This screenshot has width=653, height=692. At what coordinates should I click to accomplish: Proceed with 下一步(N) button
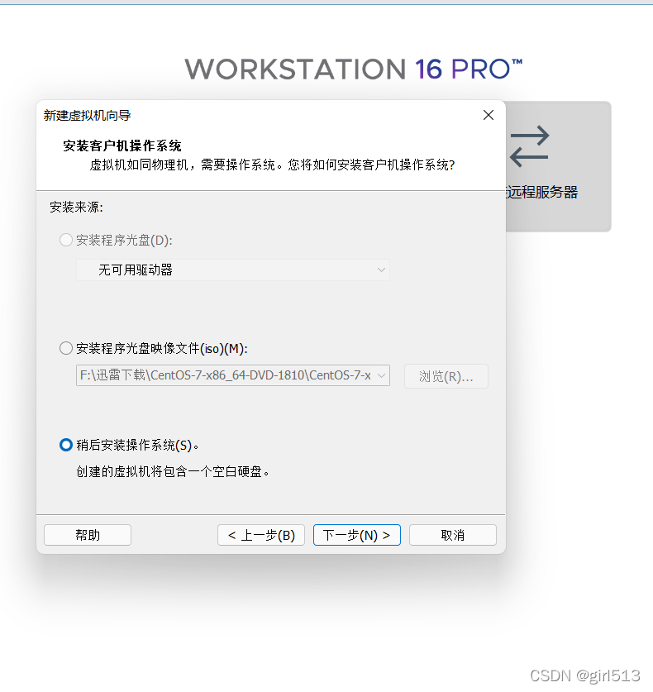pyautogui.click(x=357, y=535)
